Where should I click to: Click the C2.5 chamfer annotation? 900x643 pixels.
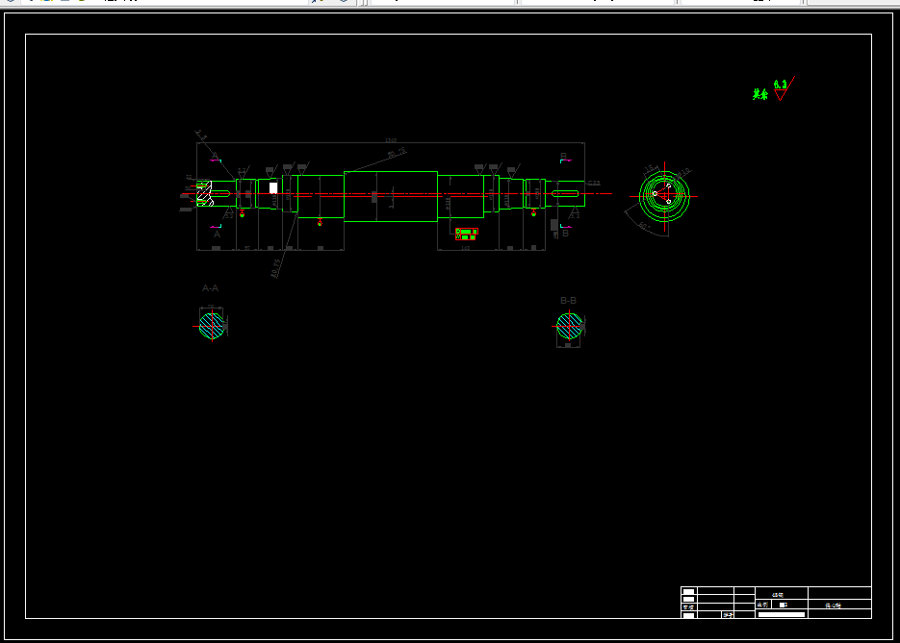(594, 183)
